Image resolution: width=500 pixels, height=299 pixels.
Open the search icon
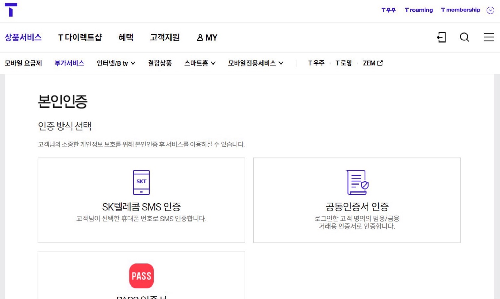pyautogui.click(x=464, y=37)
